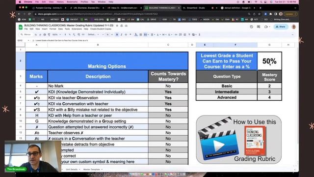Image resolution: width=314 pixels, height=177 pixels.
Task: Open the Borders tool
Action: coord(141,34)
